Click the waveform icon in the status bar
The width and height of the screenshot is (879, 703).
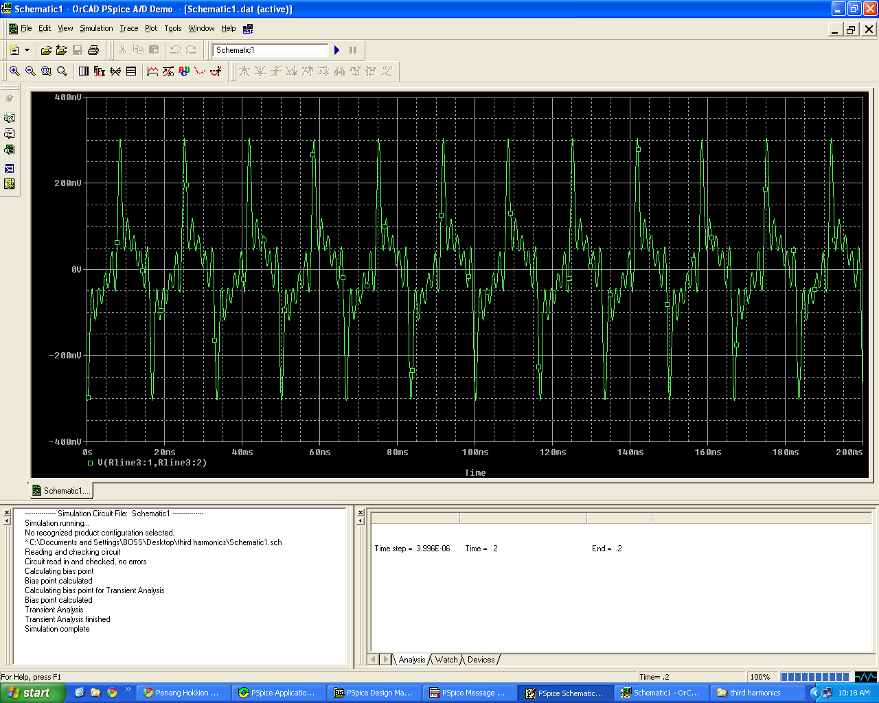tap(865, 677)
